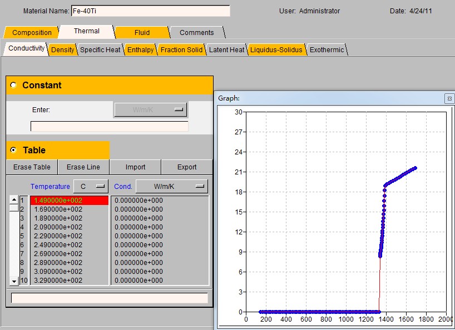455x330 pixels.
Task: Go to the Liquidus-Solidus sub-tab
Action: (276, 50)
